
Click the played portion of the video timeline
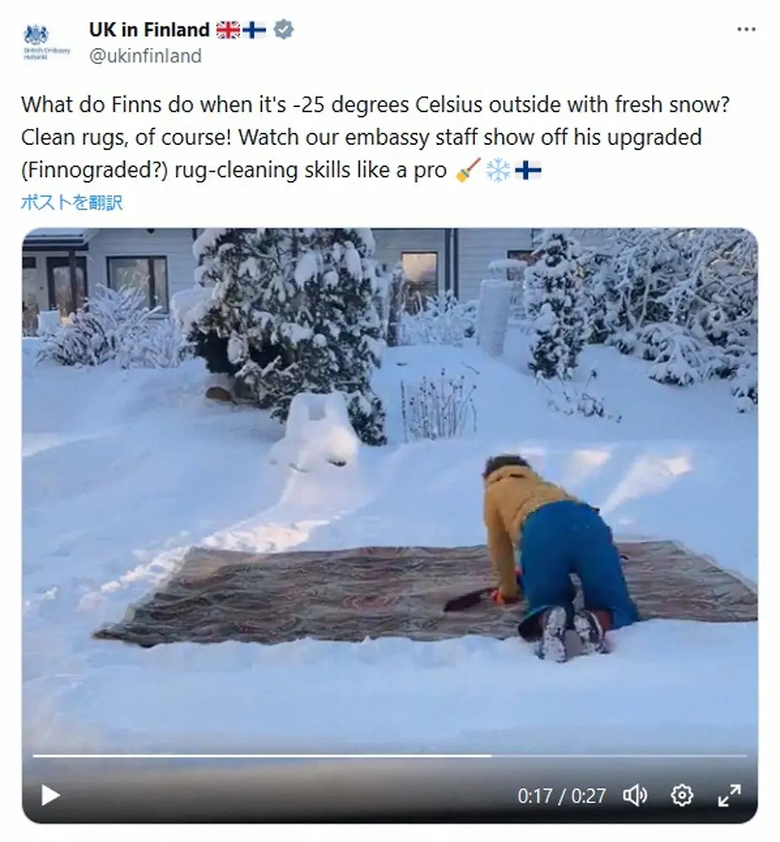pyautogui.click(x=253, y=755)
